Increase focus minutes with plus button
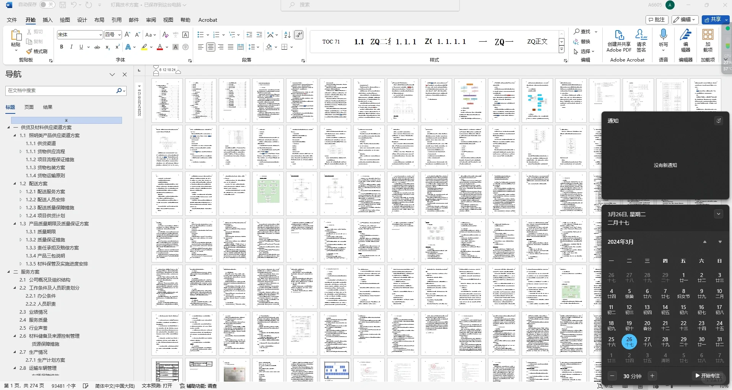 tap(652, 376)
